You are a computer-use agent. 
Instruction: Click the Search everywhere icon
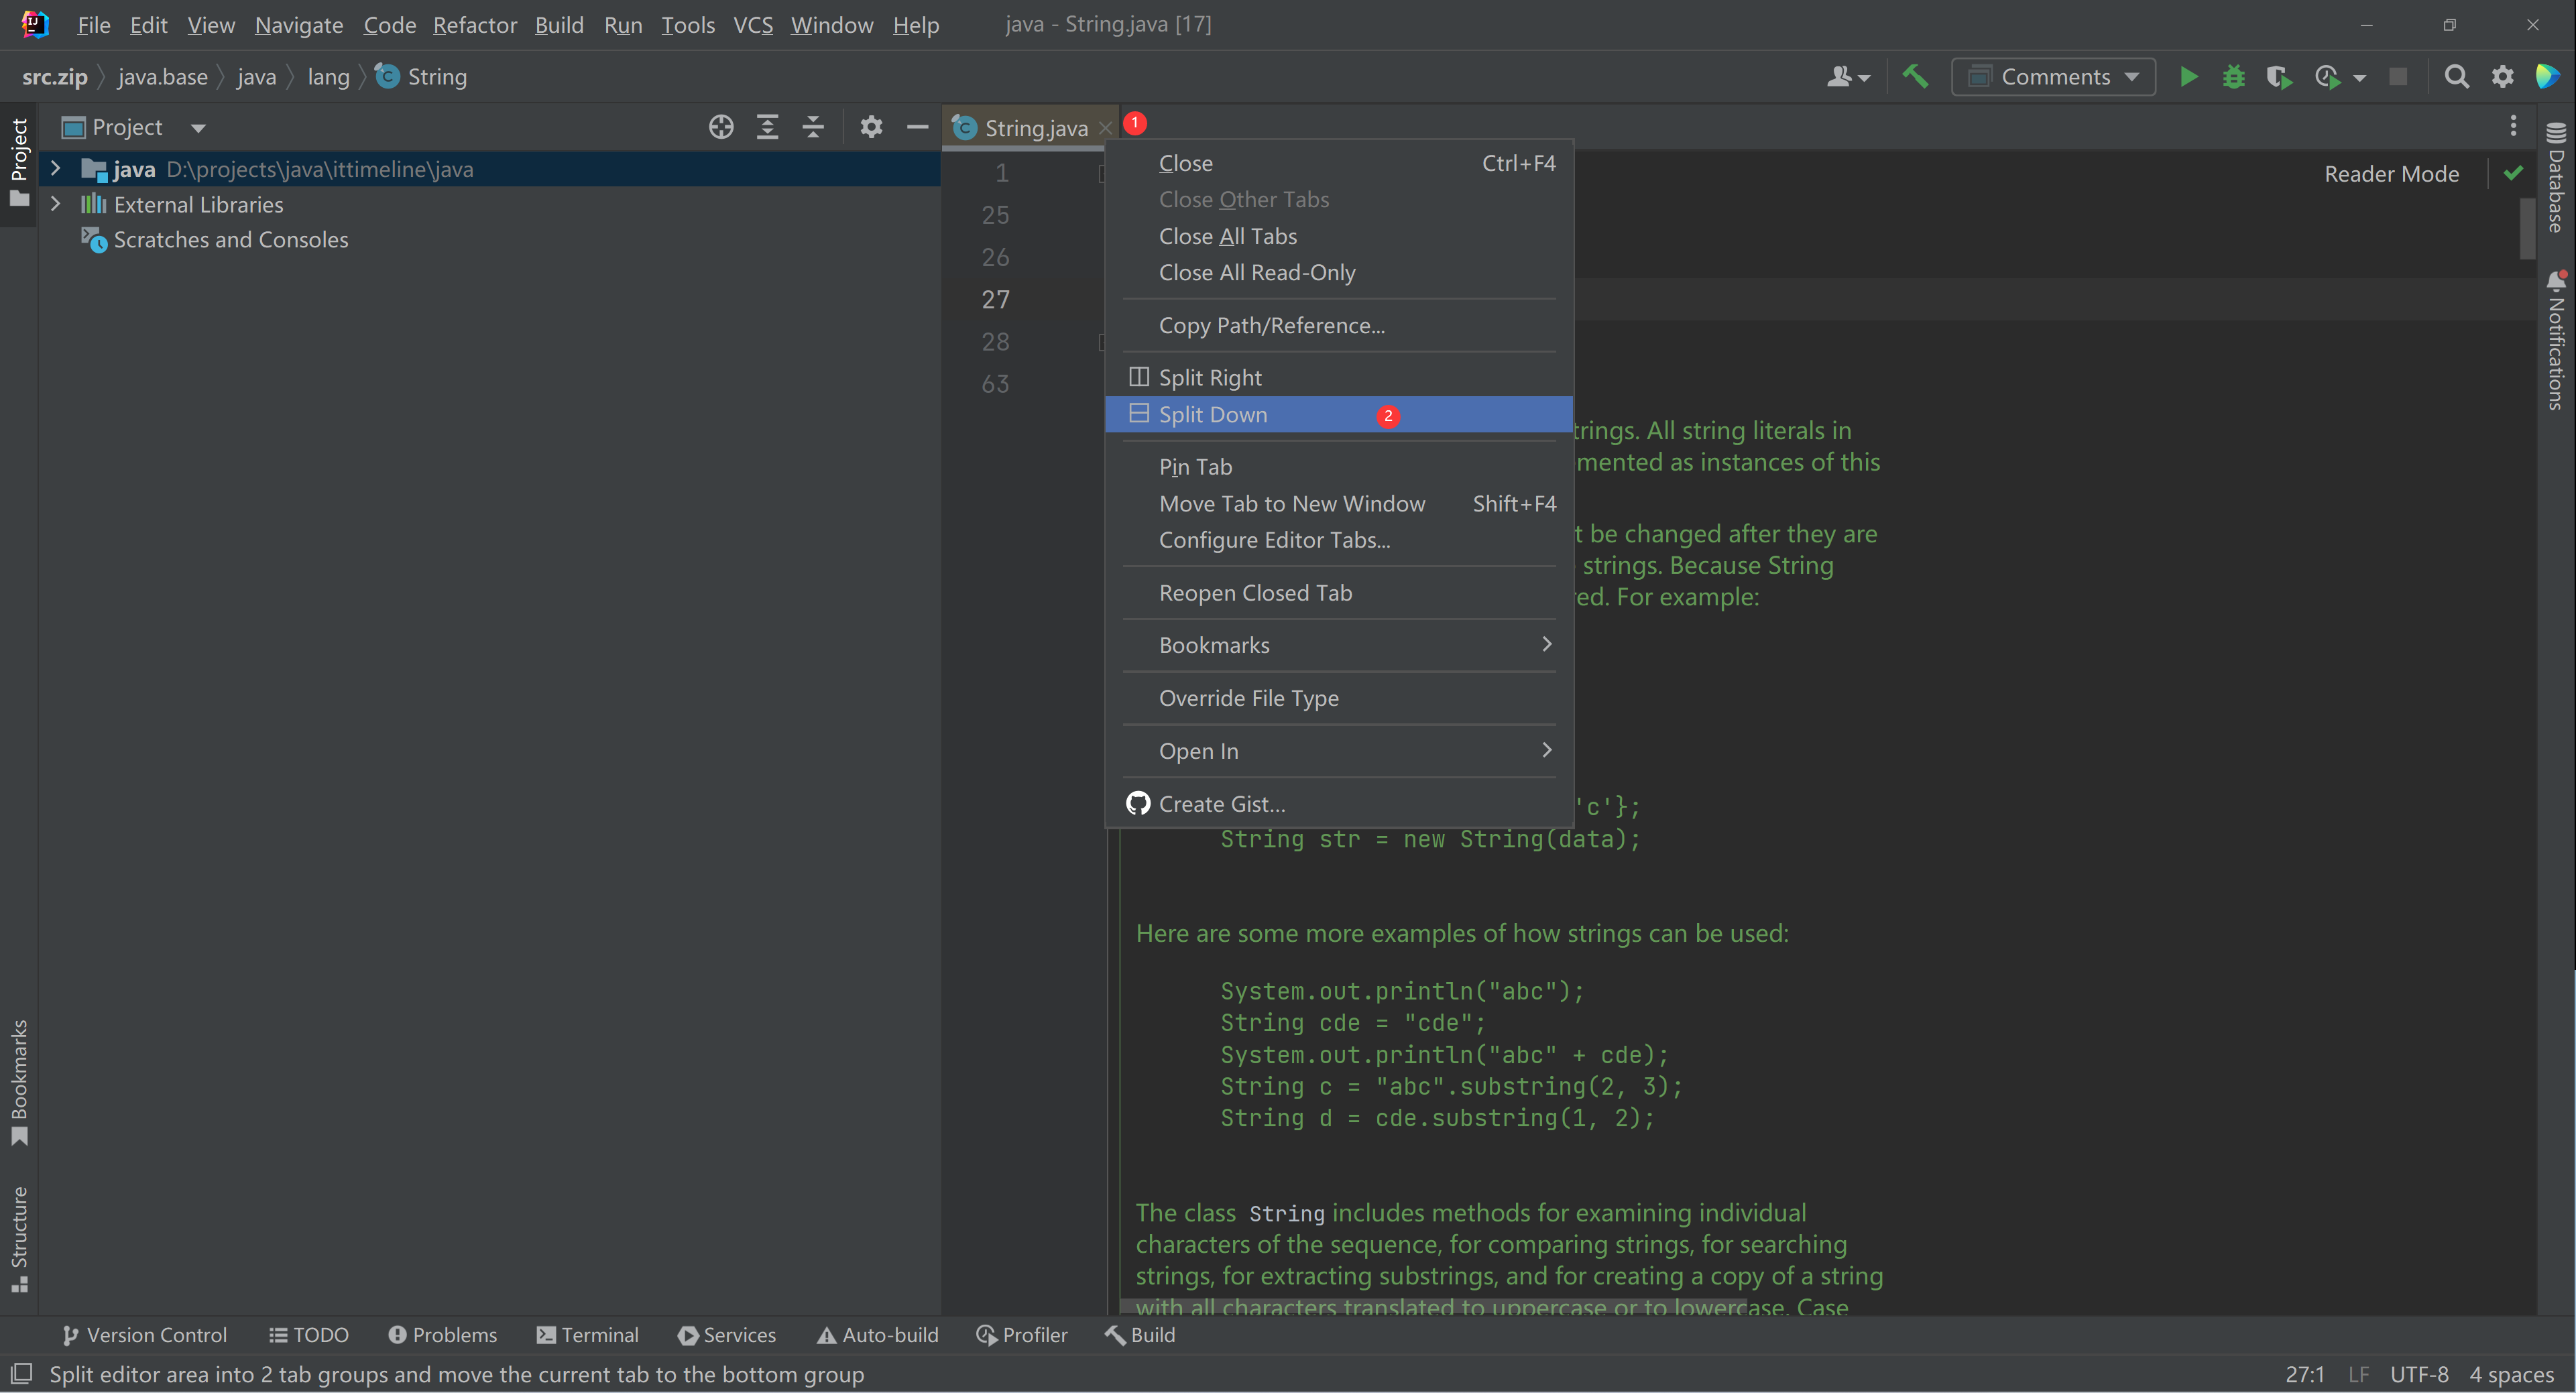(2458, 76)
